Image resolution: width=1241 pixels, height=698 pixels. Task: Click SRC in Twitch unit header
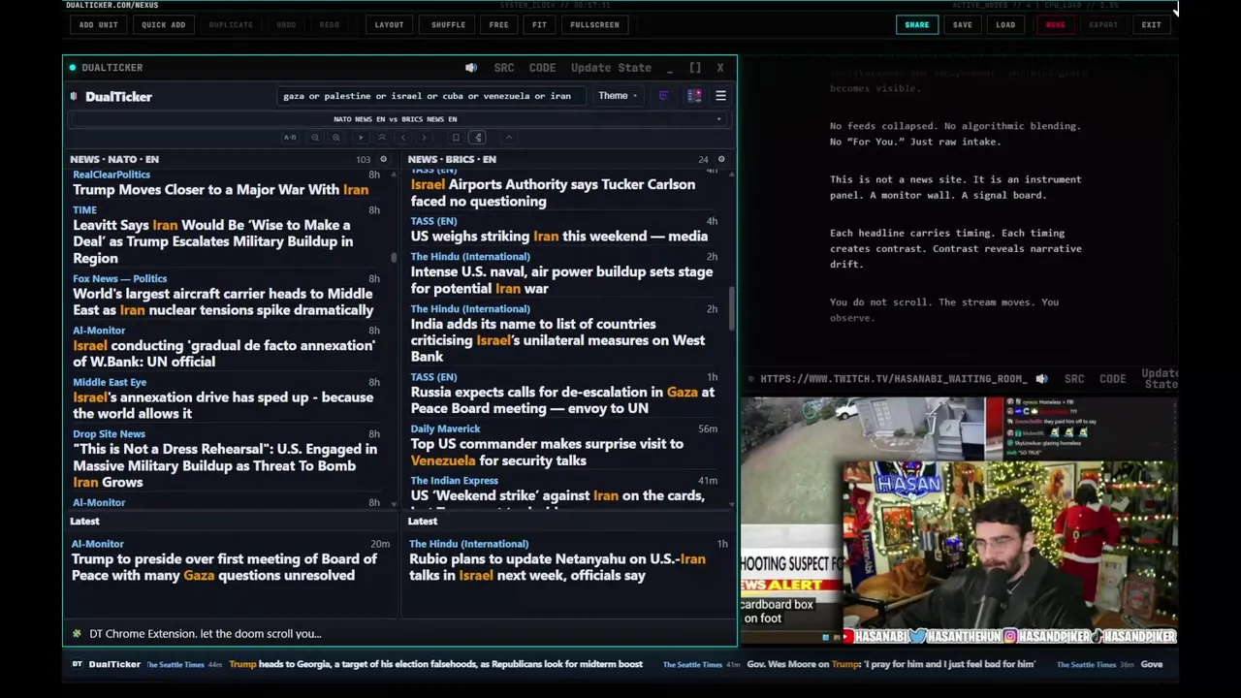(1074, 379)
